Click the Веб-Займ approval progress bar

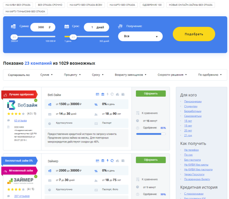[x=151, y=134]
